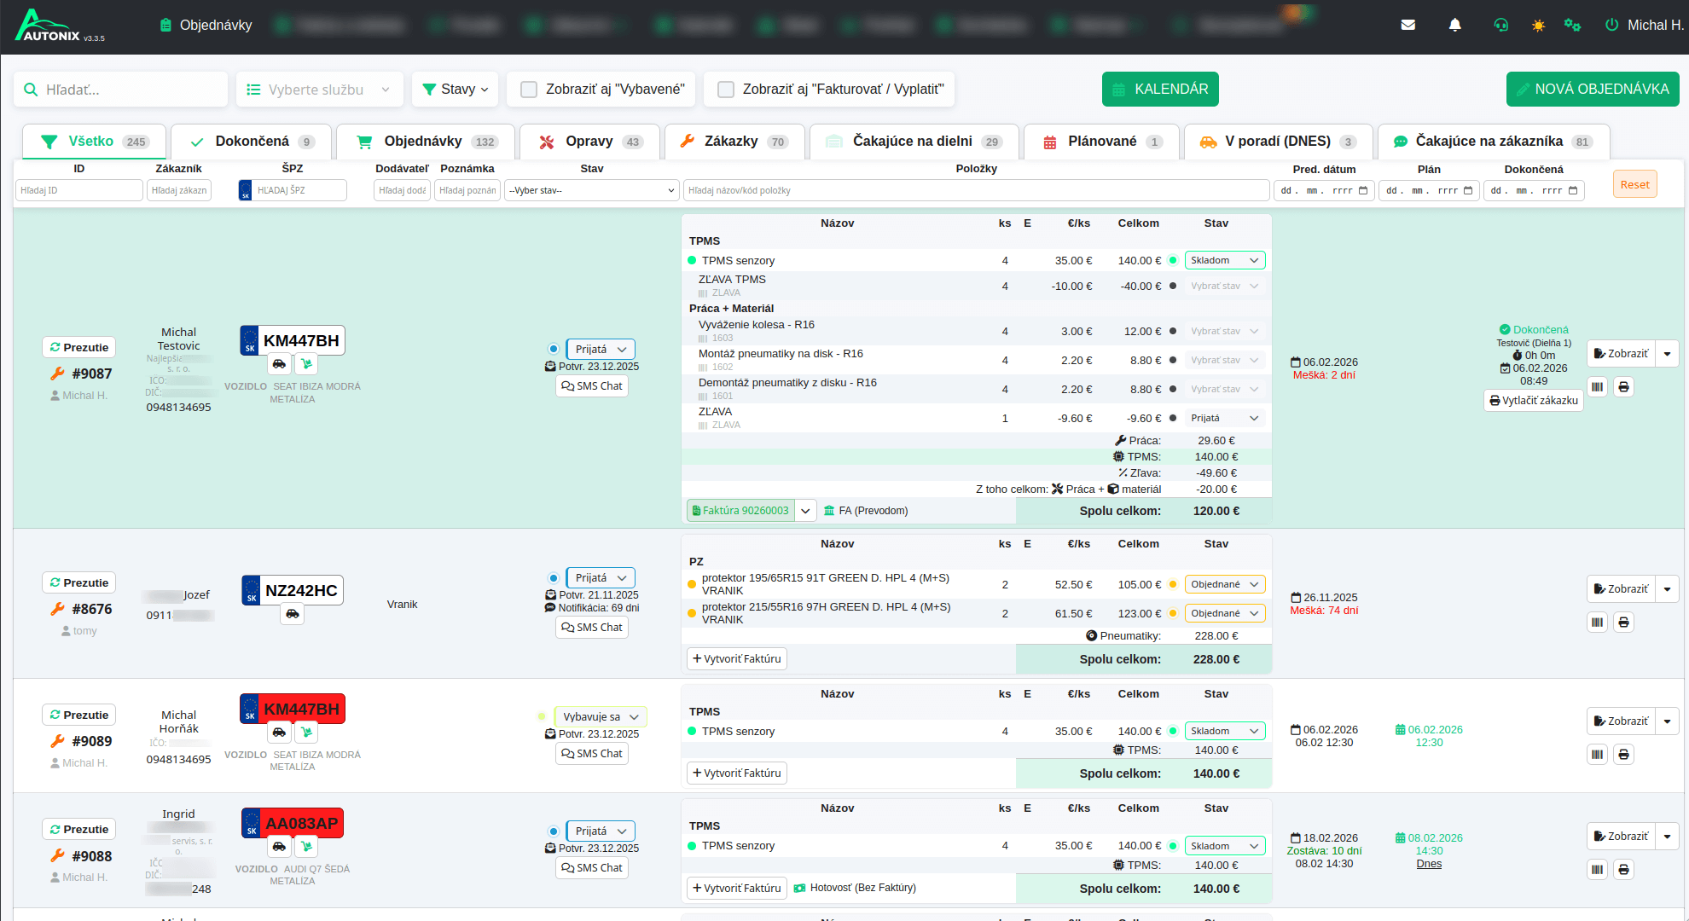
Task: Select status radio next to Prijatá for #9088
Action: [x=554, y=831]
